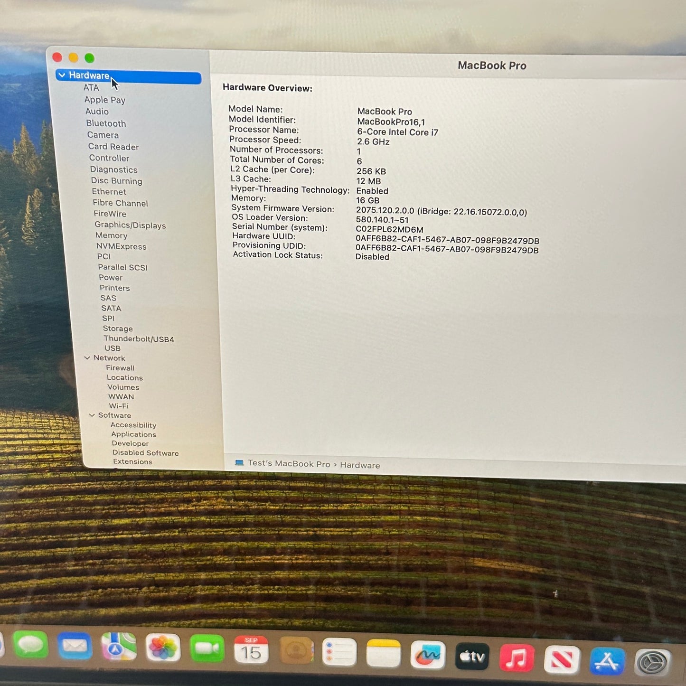This screenshot has width=686, height=686.
Task: Click Hardware in the bottom path bar
Action: 360,465
